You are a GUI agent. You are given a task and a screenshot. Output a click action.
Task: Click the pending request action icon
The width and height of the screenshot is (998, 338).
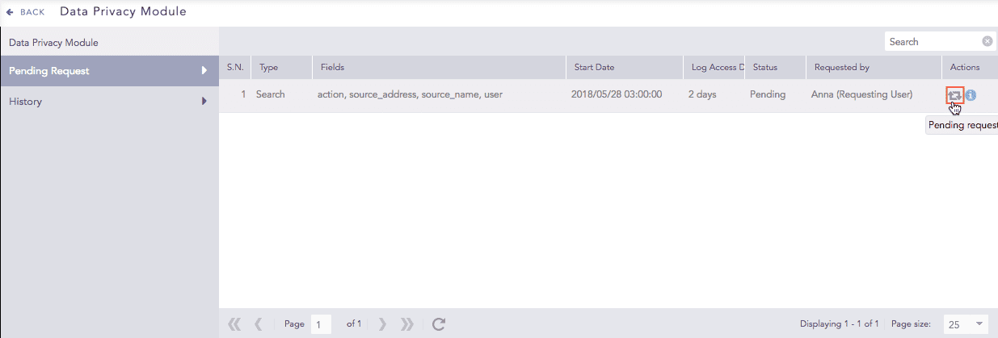955,95
